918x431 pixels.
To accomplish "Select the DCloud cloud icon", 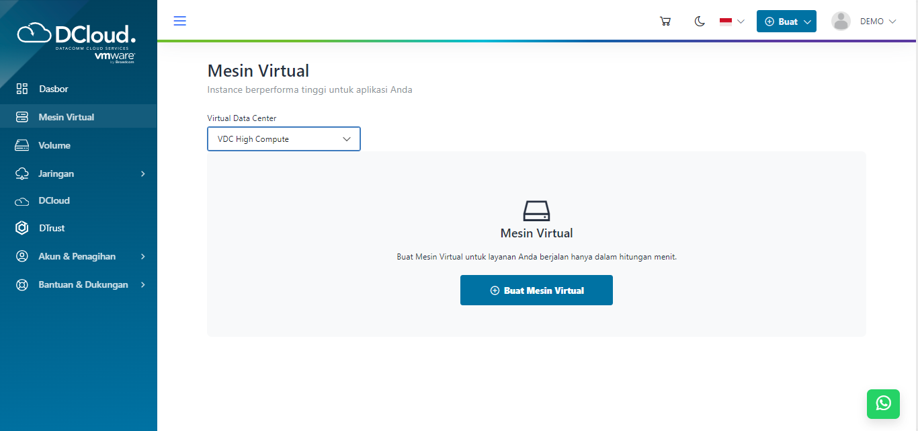I will click(22, 200).
